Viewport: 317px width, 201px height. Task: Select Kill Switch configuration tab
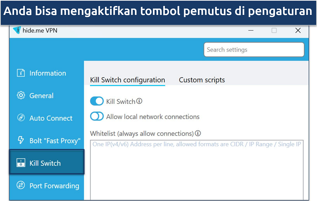(127, 80)
